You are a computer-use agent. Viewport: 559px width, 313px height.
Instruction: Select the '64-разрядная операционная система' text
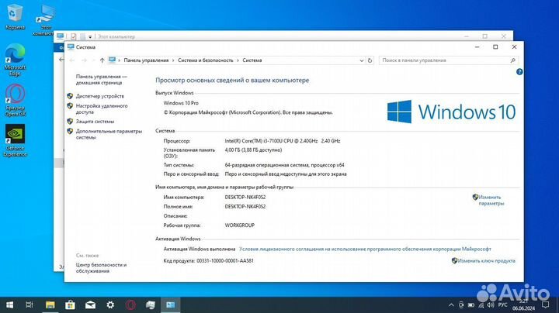pyautogui.click(x=266, y=165)
